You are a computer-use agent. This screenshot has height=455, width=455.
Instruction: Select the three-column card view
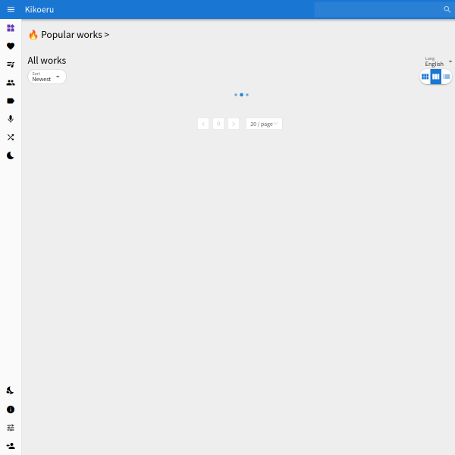[x=436, y=77]
